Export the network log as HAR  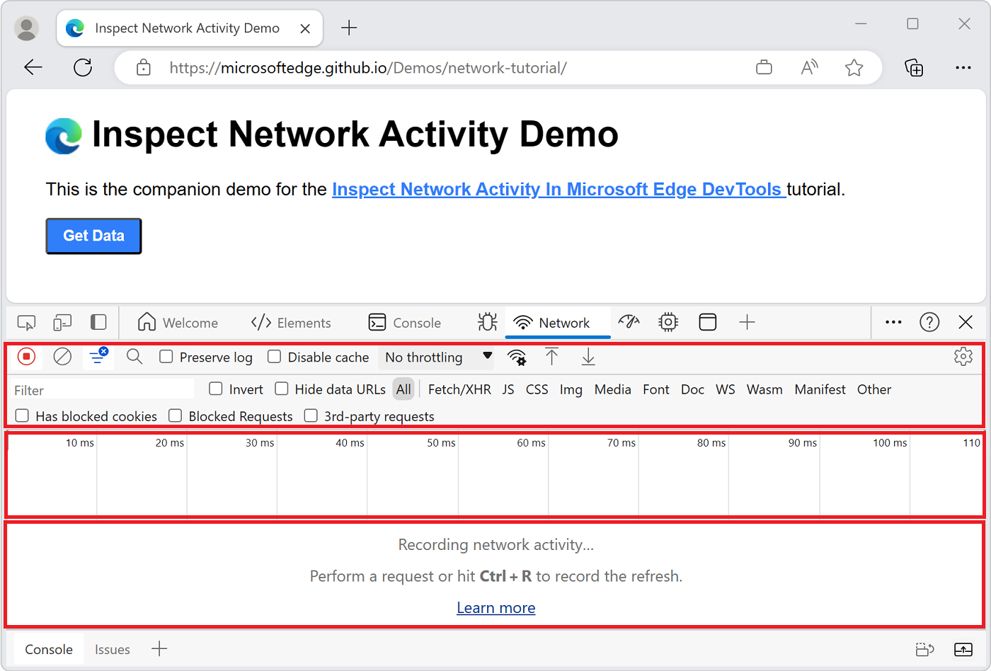tap(588, 357)
